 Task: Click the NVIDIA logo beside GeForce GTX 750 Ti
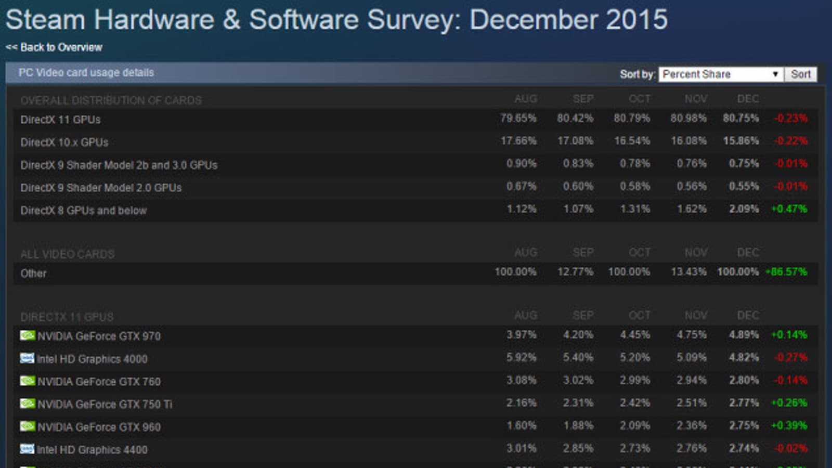tap(27, 404)
